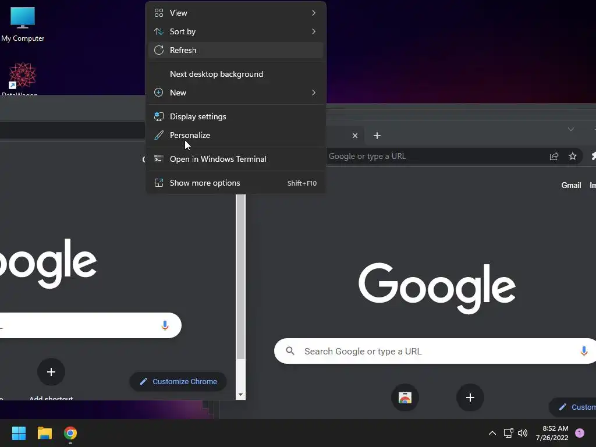Open the Web Store shortcut tile
The image size is (596, 447).
coord(405,398)
